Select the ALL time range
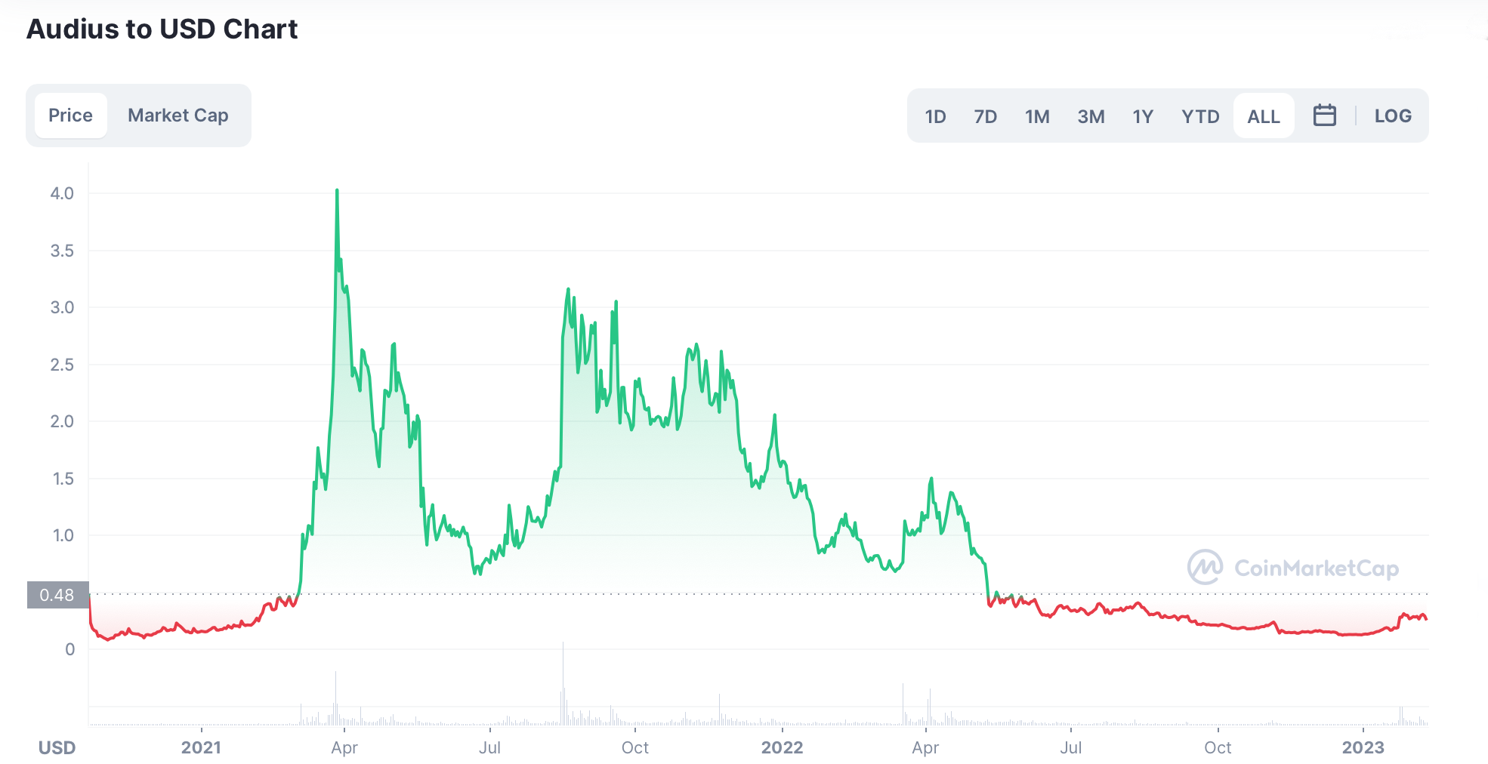The width and height of the screenshot is (1488, 764). [x=1264, y=116]
